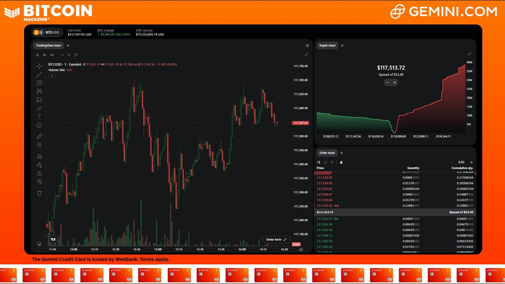505x284 pixels.
Task: Click the mid-price row $117,513.72 in order book
Action: point(395,212)
